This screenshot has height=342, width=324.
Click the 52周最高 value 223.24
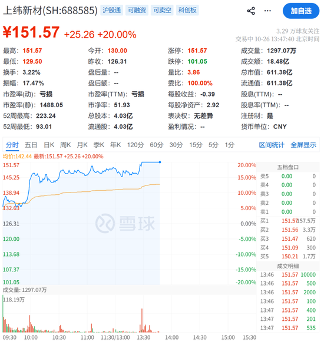pyautogui.click(x=46, y=116)
